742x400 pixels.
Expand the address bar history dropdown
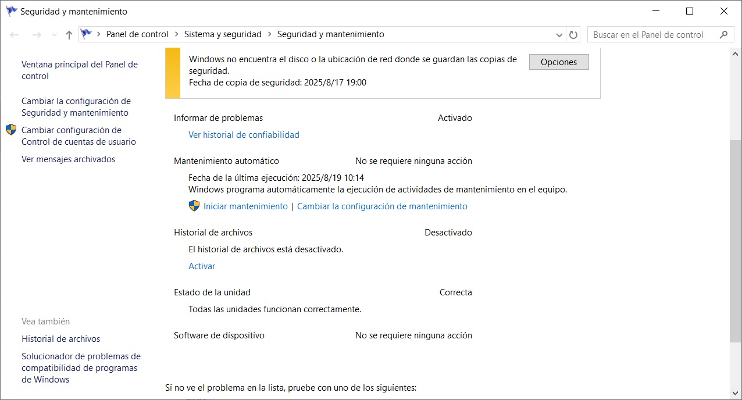point(559,35)
